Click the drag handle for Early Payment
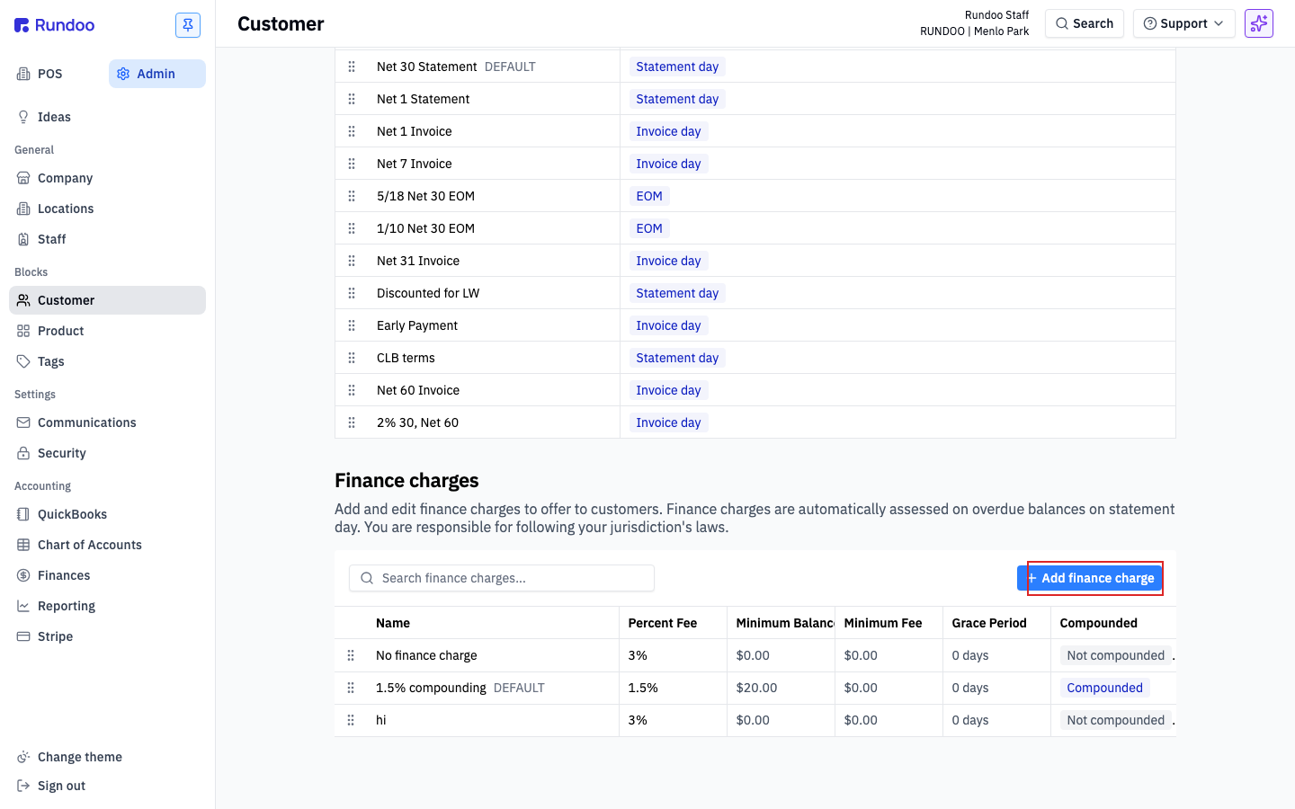 click(352, 325)
